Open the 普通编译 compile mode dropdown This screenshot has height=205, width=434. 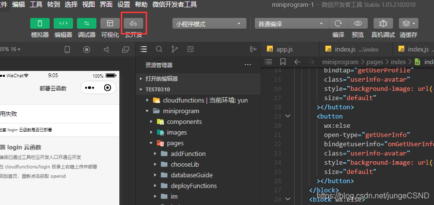tap(291, 23)
